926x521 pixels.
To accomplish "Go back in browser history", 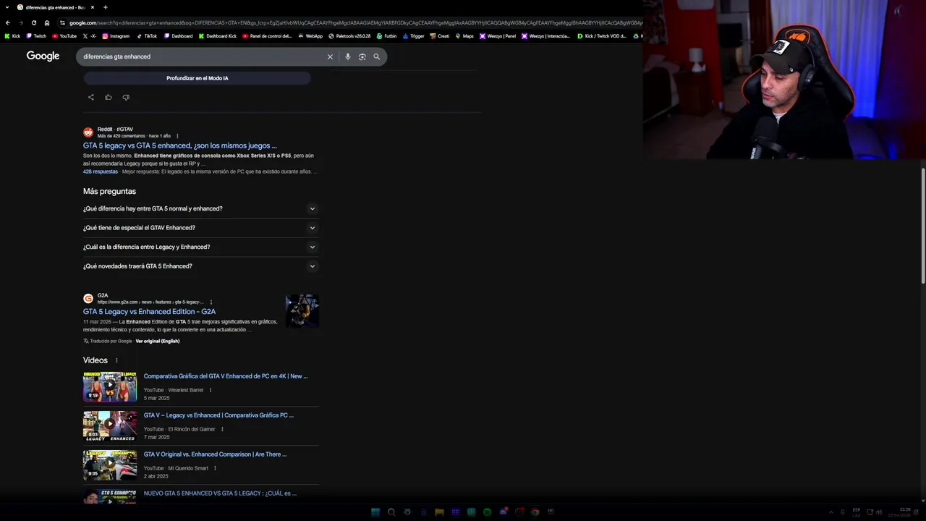I will coord(8,22).
